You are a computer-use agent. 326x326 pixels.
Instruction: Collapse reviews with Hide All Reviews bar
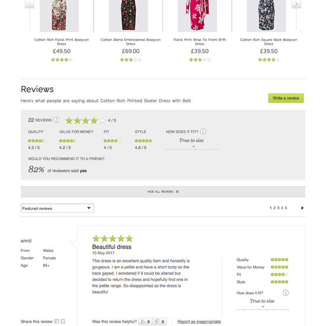(x=163, y=191)
